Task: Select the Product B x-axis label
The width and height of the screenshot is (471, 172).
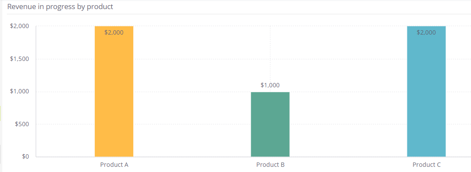Action: point(270,165)
